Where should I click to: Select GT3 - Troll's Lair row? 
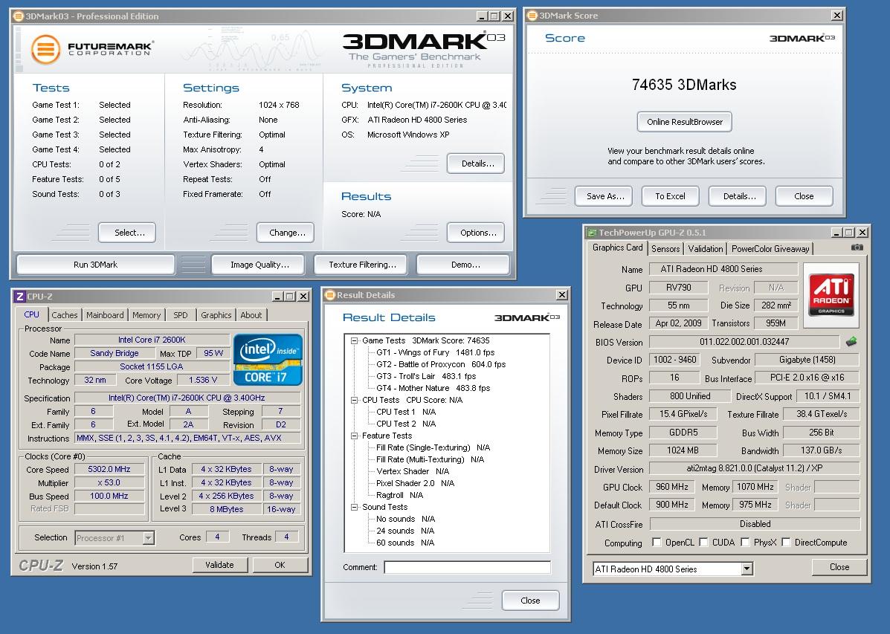pyautogui.click(x=426, y=376)
